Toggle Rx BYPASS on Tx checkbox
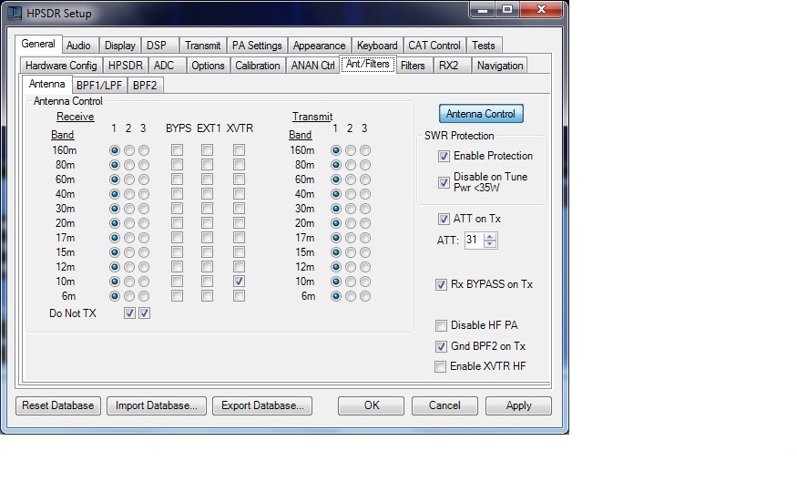Image resolution: width=797 pixels, height=492 pixels. [441, 284]
